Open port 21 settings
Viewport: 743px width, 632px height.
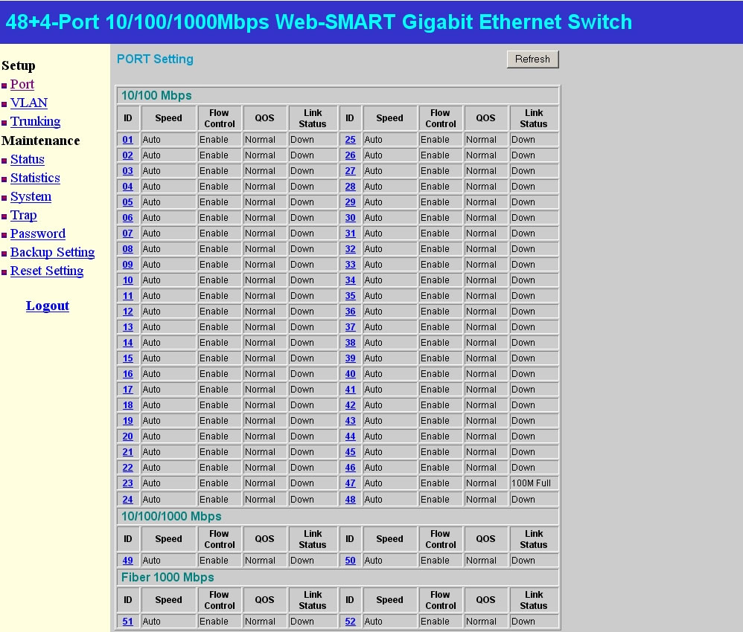(x=128, y=452)
